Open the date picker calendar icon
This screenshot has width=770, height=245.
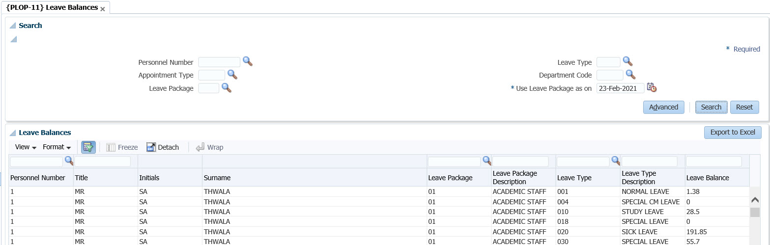click(x=652, y=88)
